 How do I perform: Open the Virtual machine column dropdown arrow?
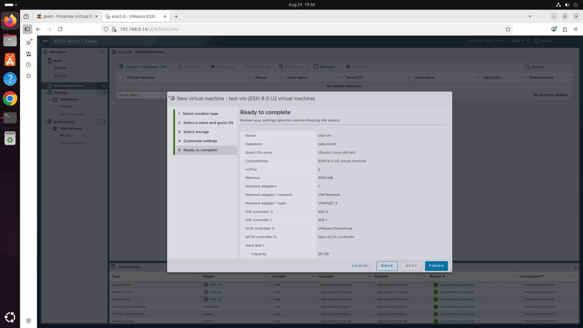pyautogui.click(x=249, y=77)
